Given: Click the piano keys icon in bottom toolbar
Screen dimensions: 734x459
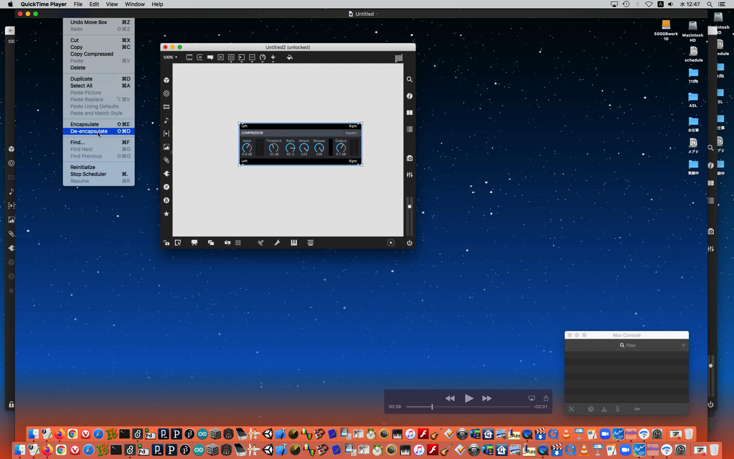Looking at the screenshot, I should 294,243.
